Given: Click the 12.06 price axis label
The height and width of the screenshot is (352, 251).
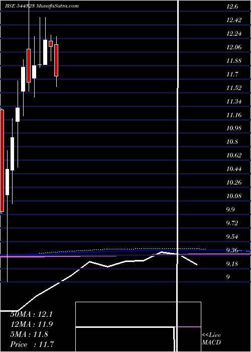Looking at the screenshot, I should tap(234, 47).
